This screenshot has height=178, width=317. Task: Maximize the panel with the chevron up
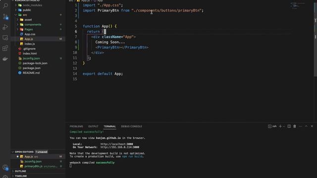[x=306, y=126]
